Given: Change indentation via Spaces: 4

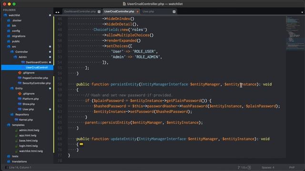Looking at the screenshot, I should [268, 168].
